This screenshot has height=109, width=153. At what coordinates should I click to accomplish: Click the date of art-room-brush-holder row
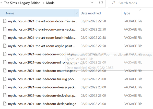(93, 38)
